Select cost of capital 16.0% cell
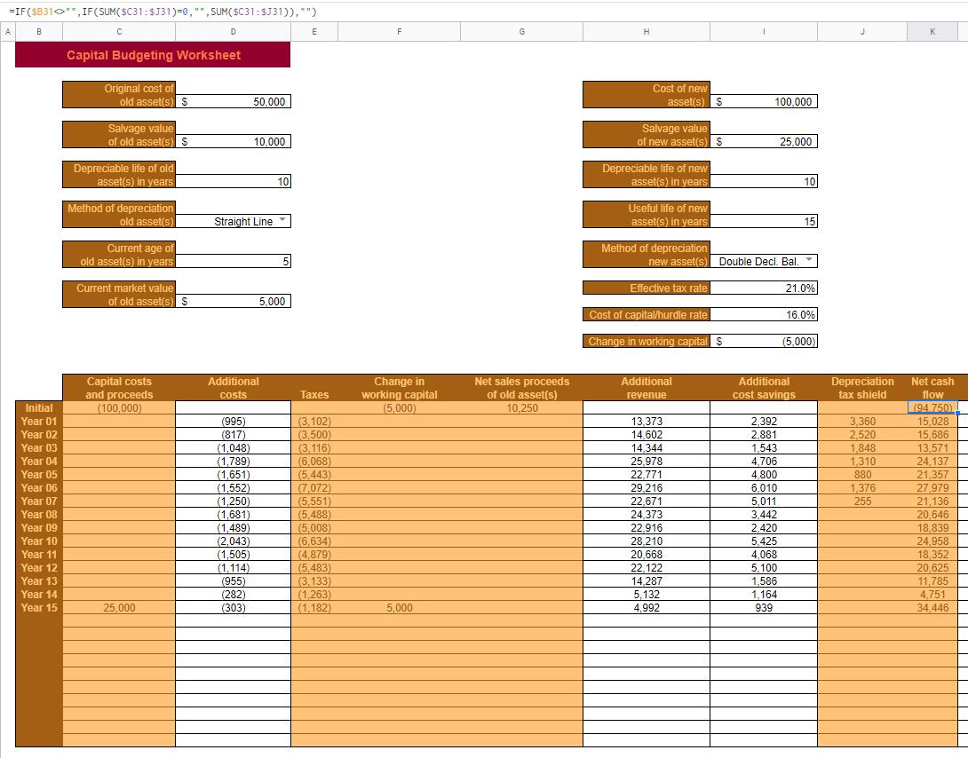Image resolution: width=968 pixels, height=758 pixels. (764, 314)
